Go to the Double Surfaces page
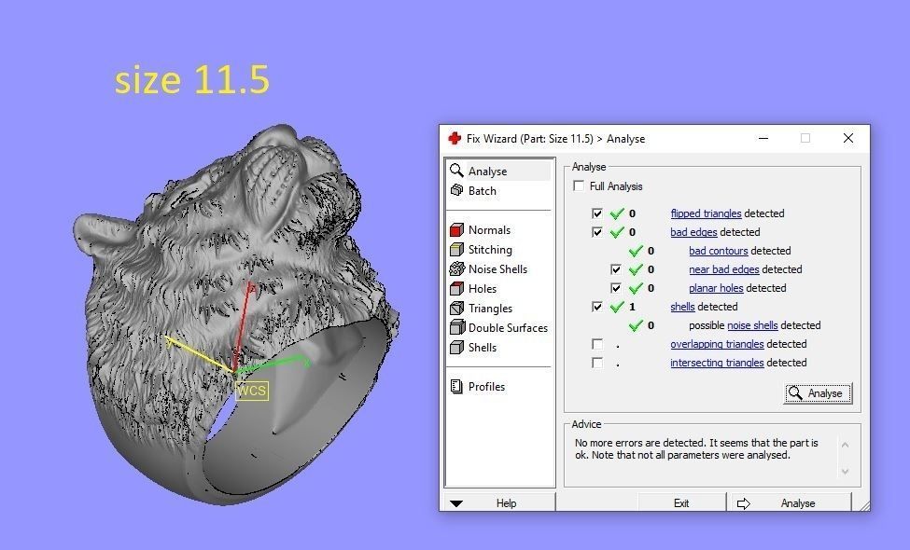Image resolution: width=910 pixels, height=550 pixels. point(508,327)
